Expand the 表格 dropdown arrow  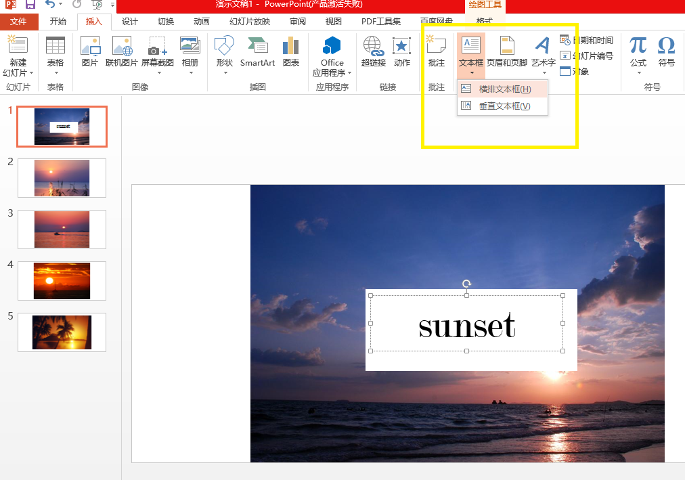(56, 73)
